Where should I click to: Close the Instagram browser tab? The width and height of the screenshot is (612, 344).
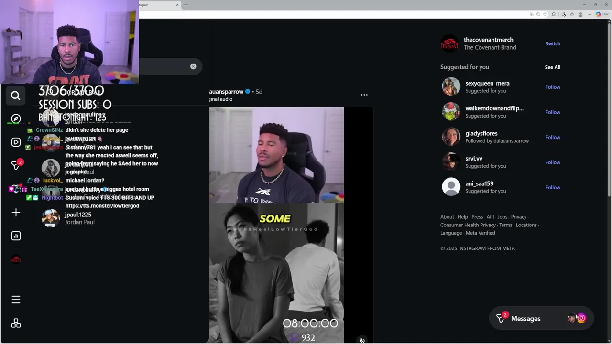(x=177, y=5)
